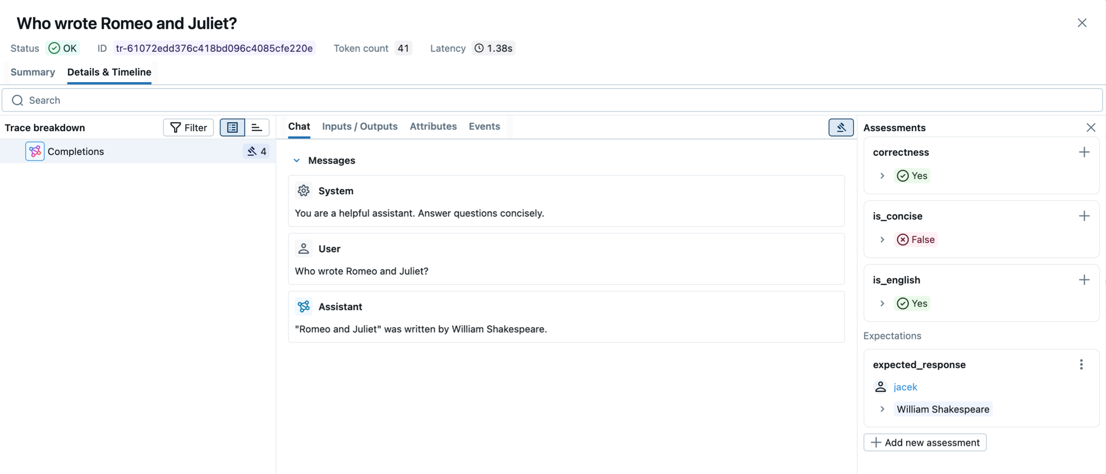The image size is (1106, 474).
Task: Click plus icon beside is_english
Action: tap(1084, 280)
